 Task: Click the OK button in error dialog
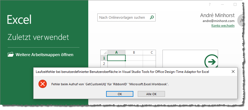pyautogui.click(x=120, y=94)
